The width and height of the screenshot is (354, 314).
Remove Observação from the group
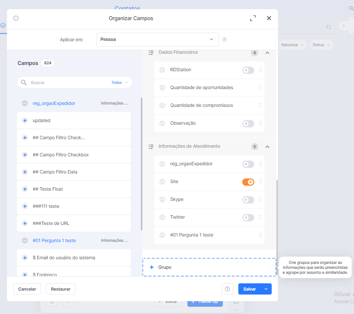pos(162,123)
